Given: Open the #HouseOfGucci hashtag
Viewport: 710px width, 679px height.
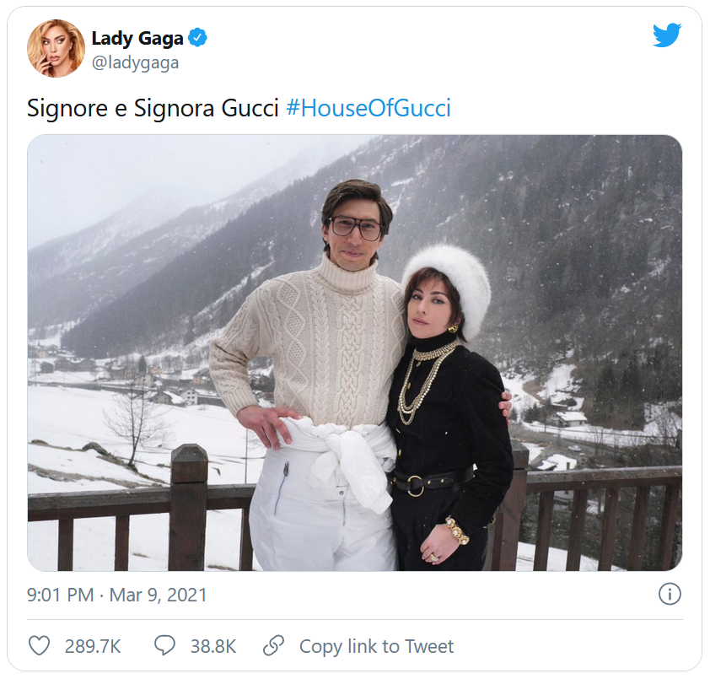Looking at the screenshot, I should tap(368, 109).
